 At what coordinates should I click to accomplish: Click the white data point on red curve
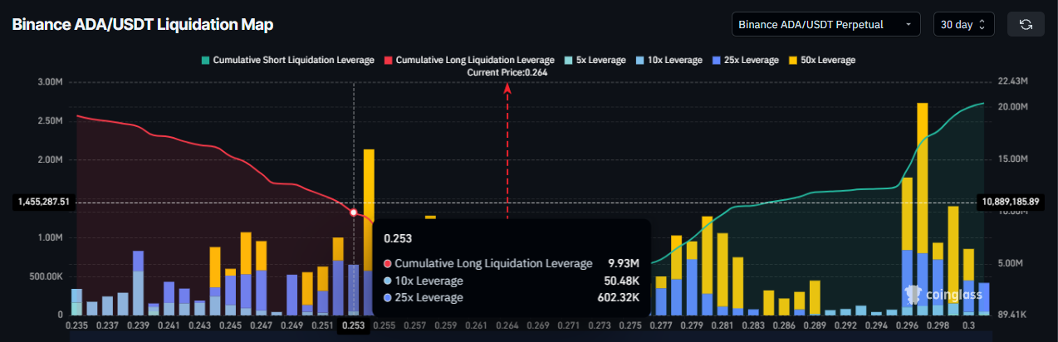click(x=354, y=213)
